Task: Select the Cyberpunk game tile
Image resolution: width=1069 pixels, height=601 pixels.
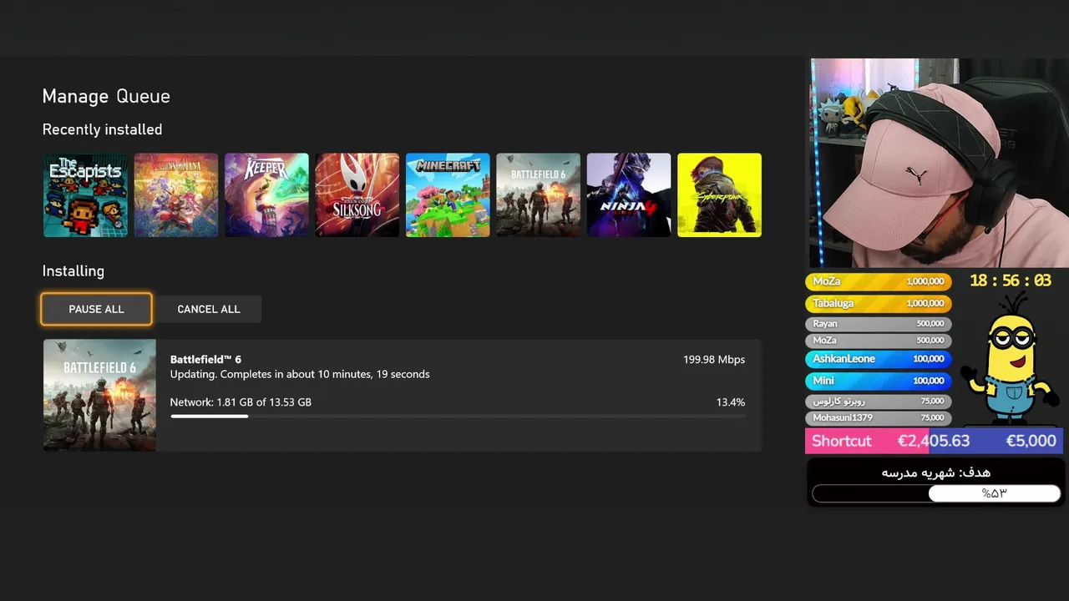Action: [x=719, y=194]
